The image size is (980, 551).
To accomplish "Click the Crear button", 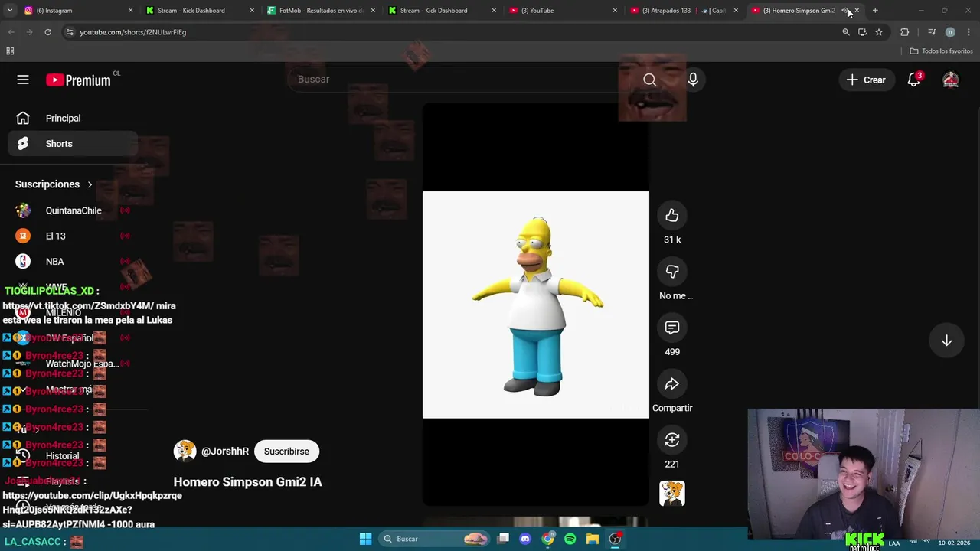I will (866, 80).
